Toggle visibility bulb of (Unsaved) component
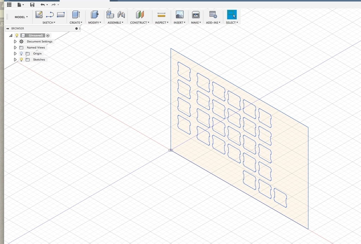361x244 pixels. click(17, 36)
